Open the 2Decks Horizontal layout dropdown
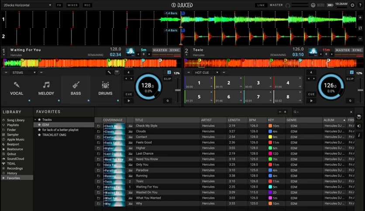The width and height of the screenshot is (365, 211). 27,5
